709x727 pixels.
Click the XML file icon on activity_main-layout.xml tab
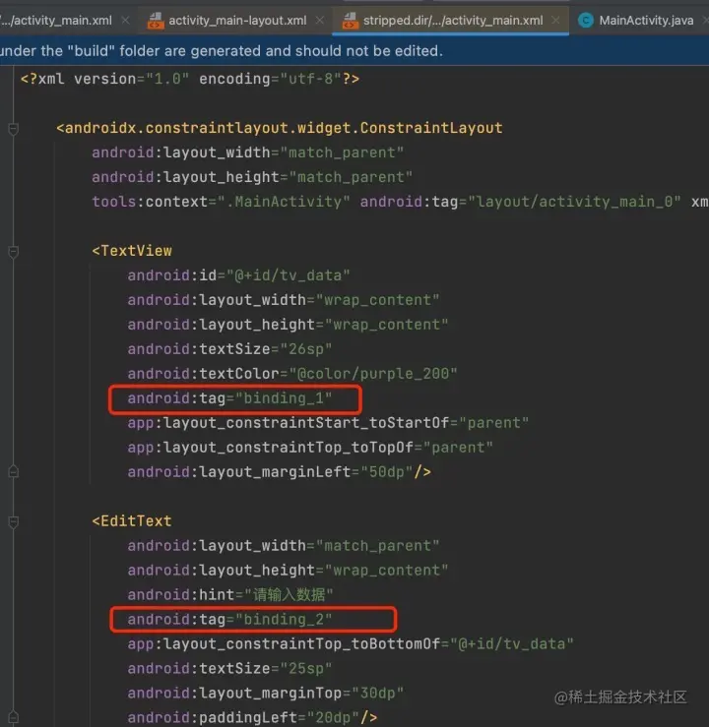[x=156, y=21]
